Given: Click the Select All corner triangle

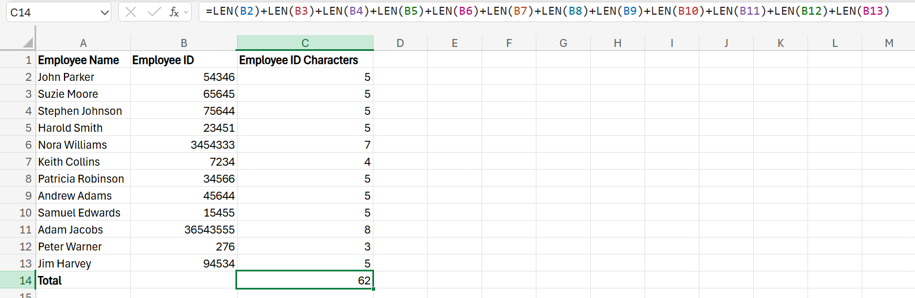Looking at the screenshot, I should [28, 43].
